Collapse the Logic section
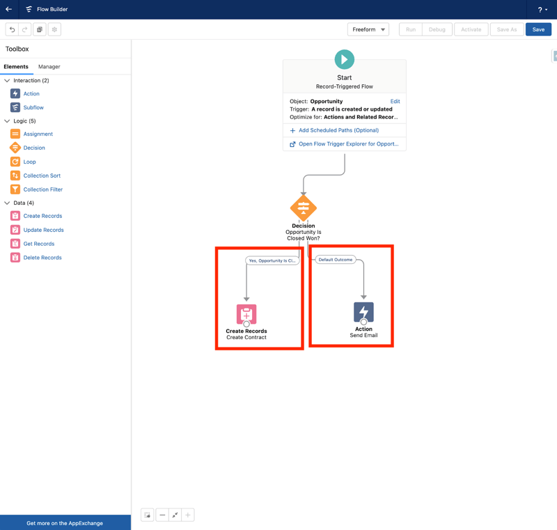 click(7, 120)
